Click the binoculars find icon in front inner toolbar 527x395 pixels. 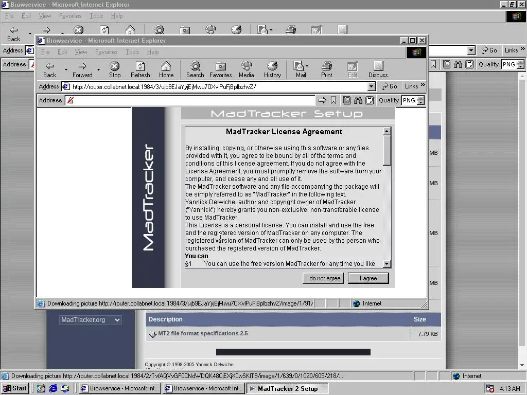358,100
